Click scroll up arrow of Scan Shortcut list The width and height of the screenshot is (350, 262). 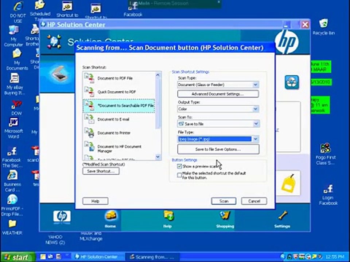pyautogui.click(x=157, y=75)
